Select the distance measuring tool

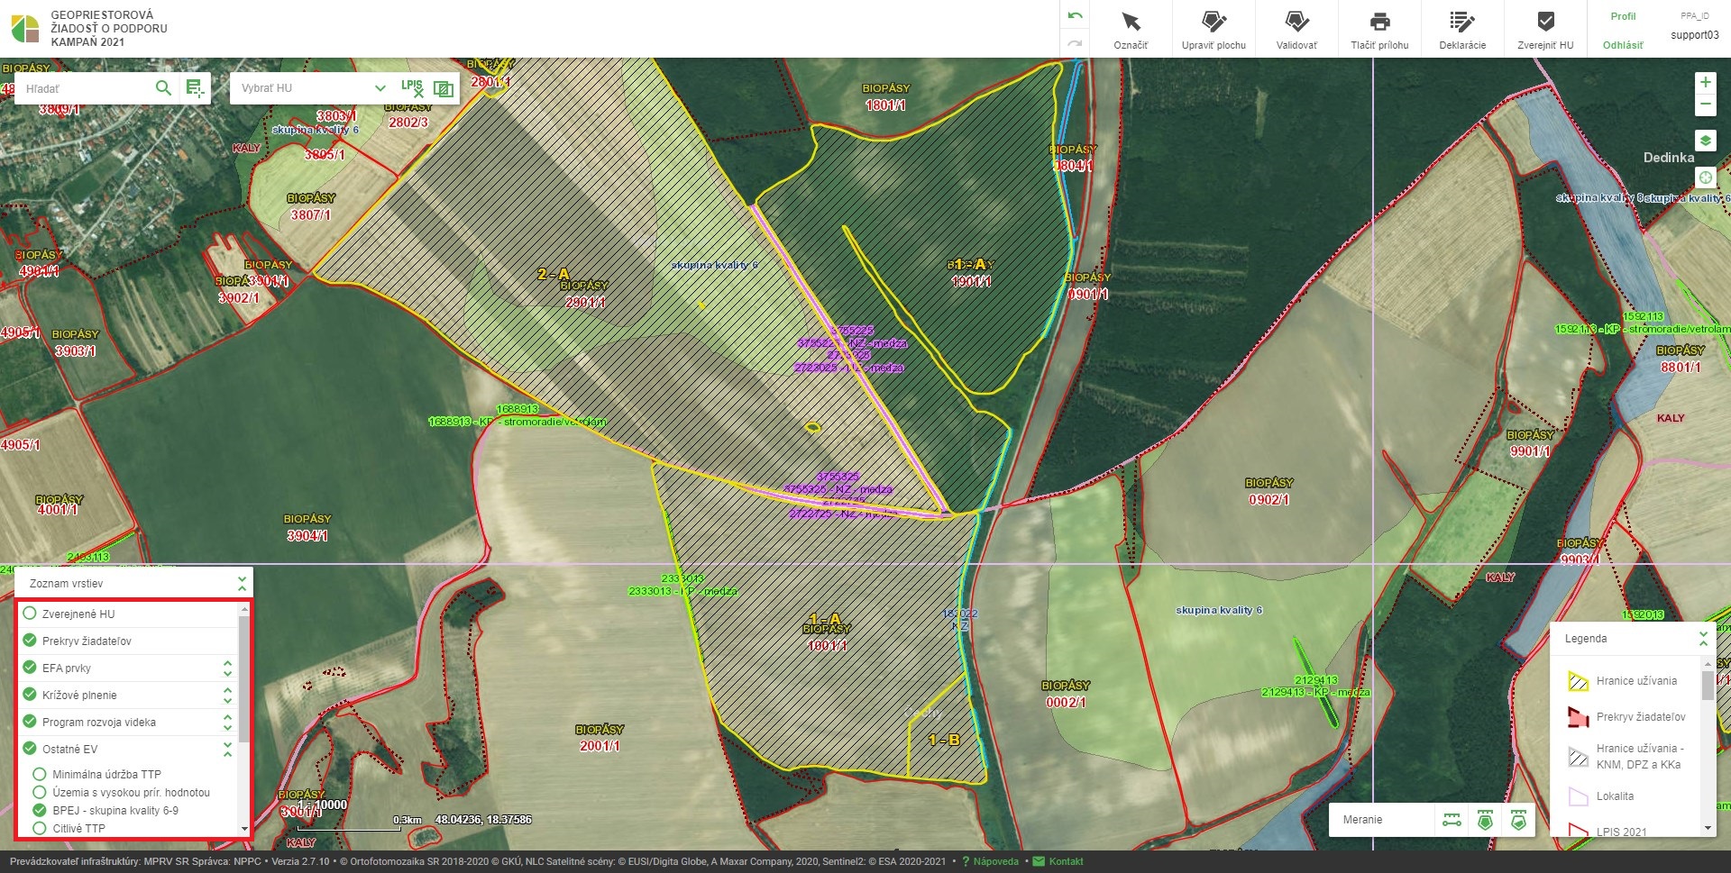pyautogui.click(x=1452, y=820)
